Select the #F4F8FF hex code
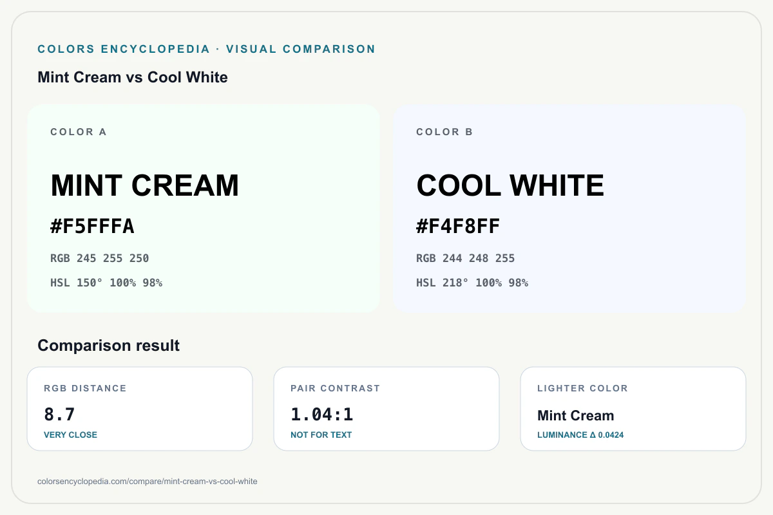773x515 pixels. tap(458, 227)
